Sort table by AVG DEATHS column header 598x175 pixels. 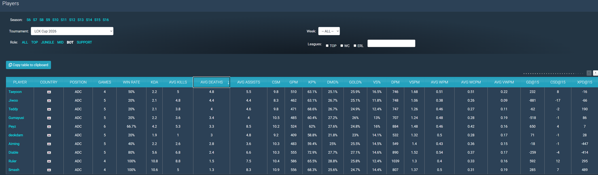click(211, 82)
